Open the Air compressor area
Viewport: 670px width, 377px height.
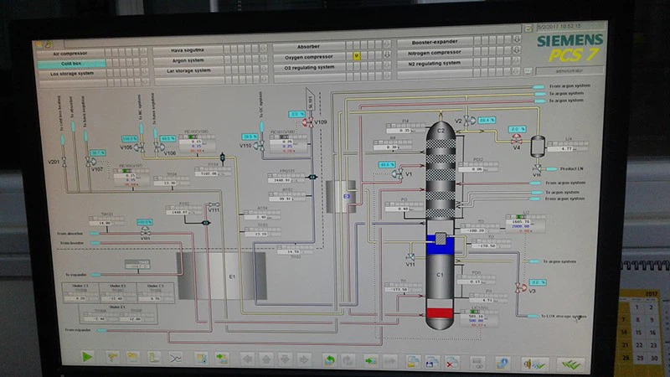[x=70, y=54]
